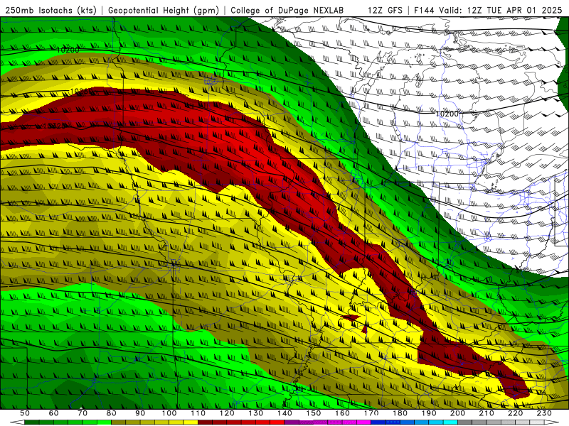
Task: Click the '250mb Isotachs (kts)' title text
Action: (50, 11)
